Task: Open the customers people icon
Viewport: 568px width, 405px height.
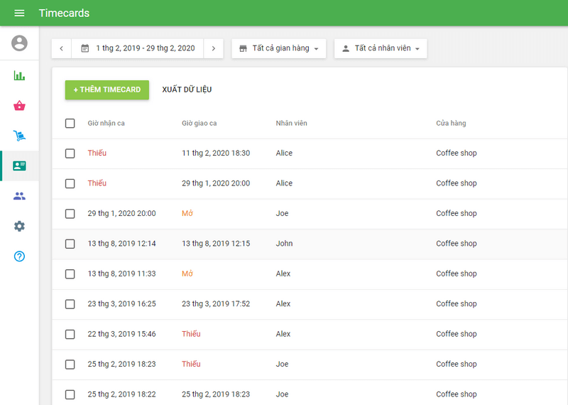Action: (x=19, y=196)
